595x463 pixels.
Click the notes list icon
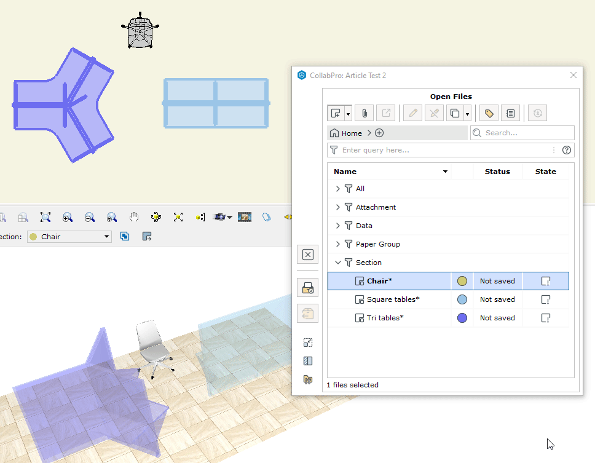(x=510, y=113)
